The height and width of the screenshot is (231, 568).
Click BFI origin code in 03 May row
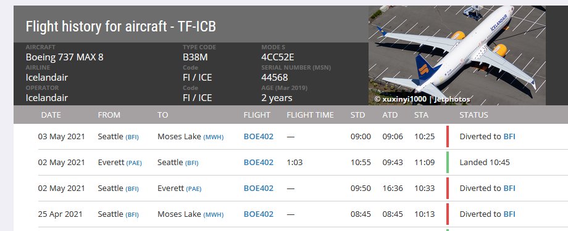click(x=132, y=137)
